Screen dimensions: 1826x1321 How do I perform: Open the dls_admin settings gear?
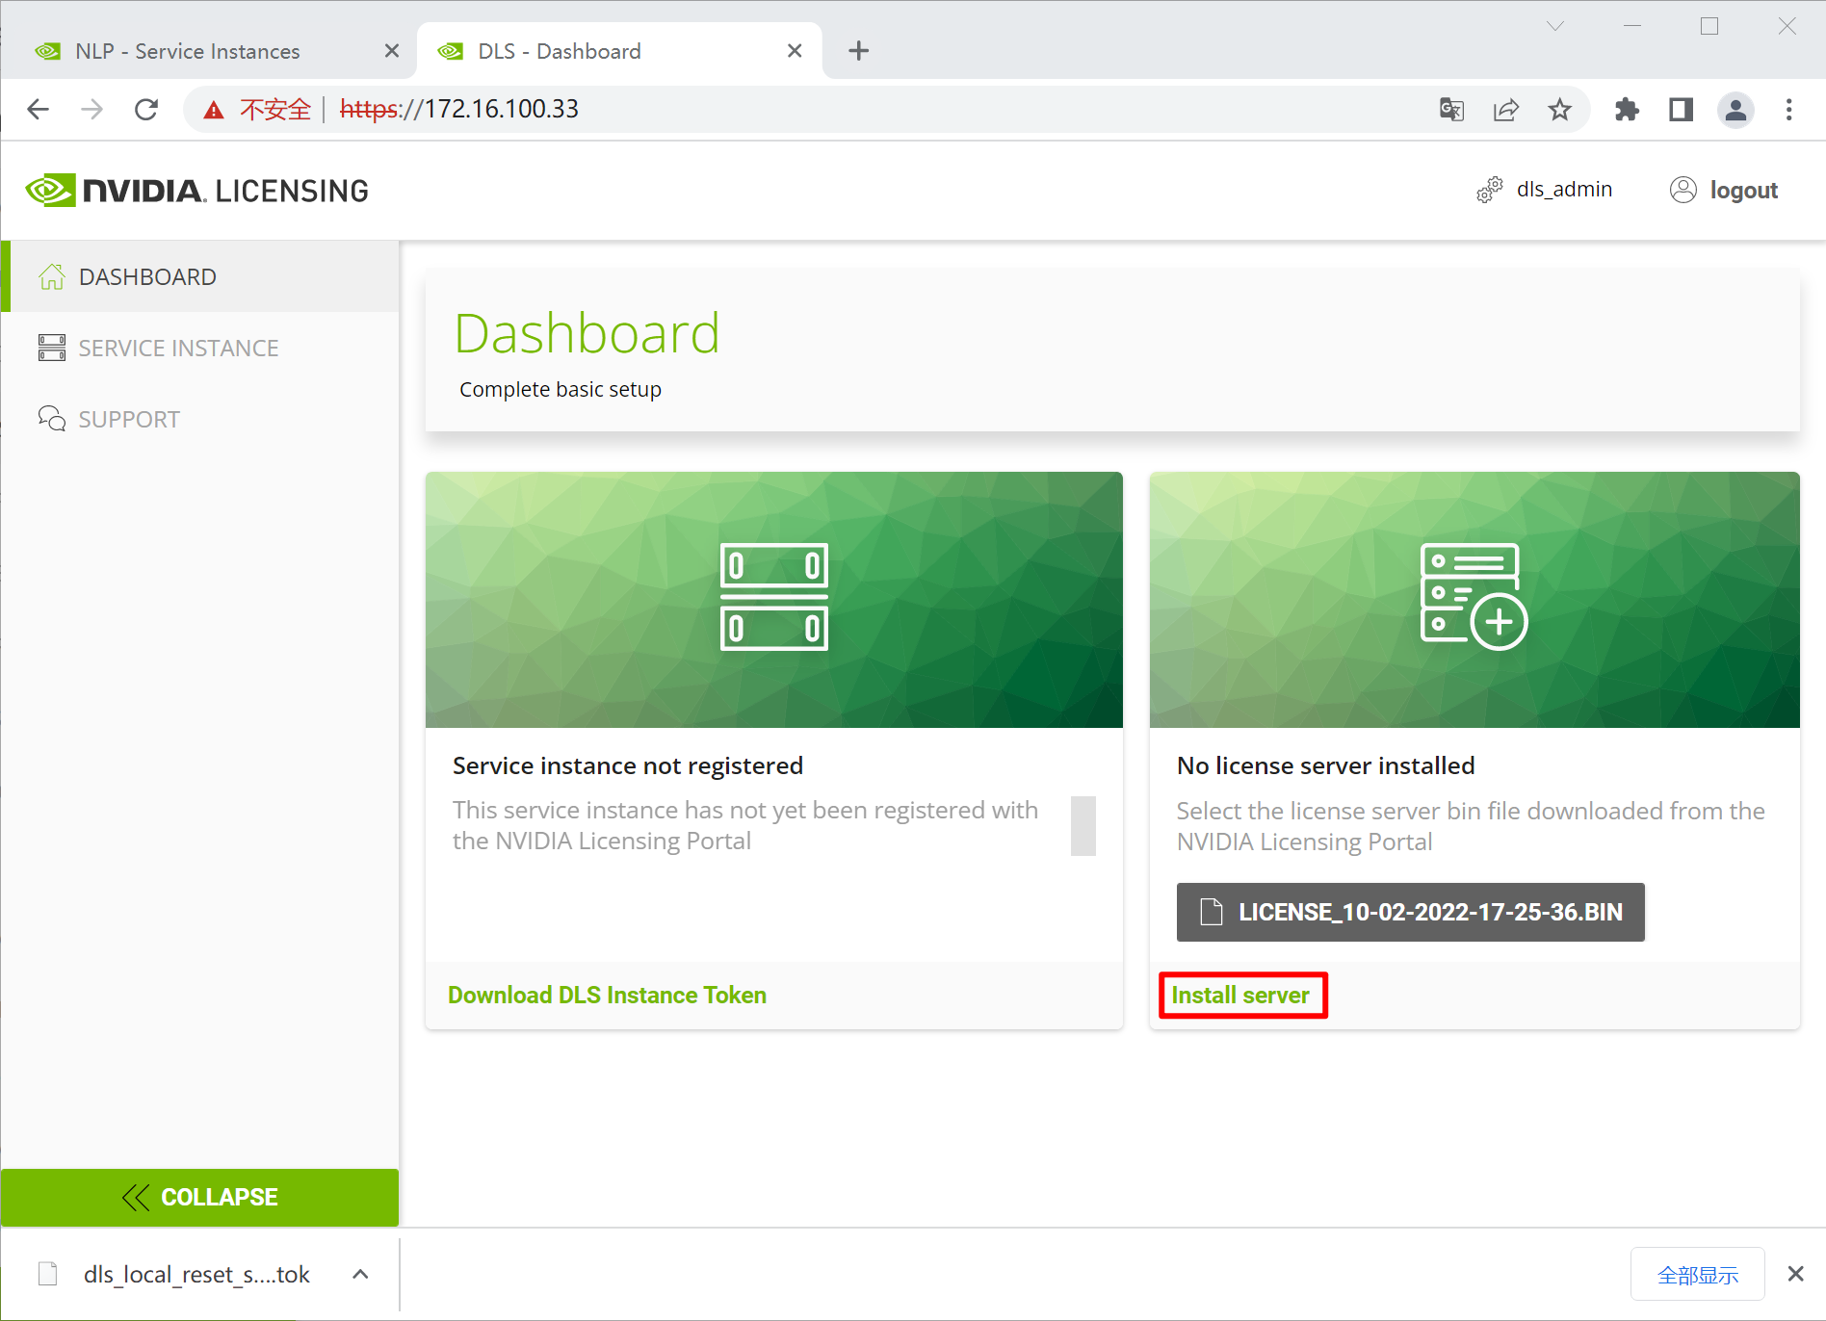[x=1489, y=190]
